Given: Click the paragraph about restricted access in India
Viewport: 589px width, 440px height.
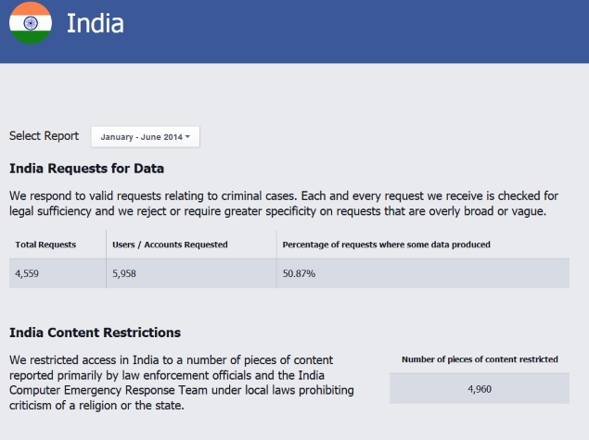Looking at the screenshot, I should 182,383.
